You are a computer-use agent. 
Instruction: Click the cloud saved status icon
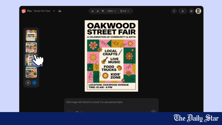[x=60, y=11]
